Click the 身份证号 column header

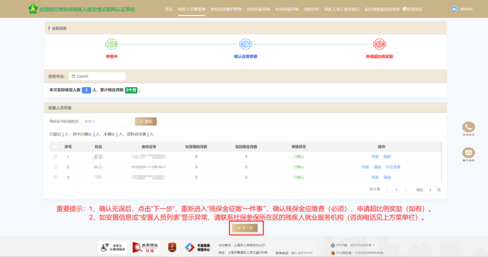(x=149, y=146)
